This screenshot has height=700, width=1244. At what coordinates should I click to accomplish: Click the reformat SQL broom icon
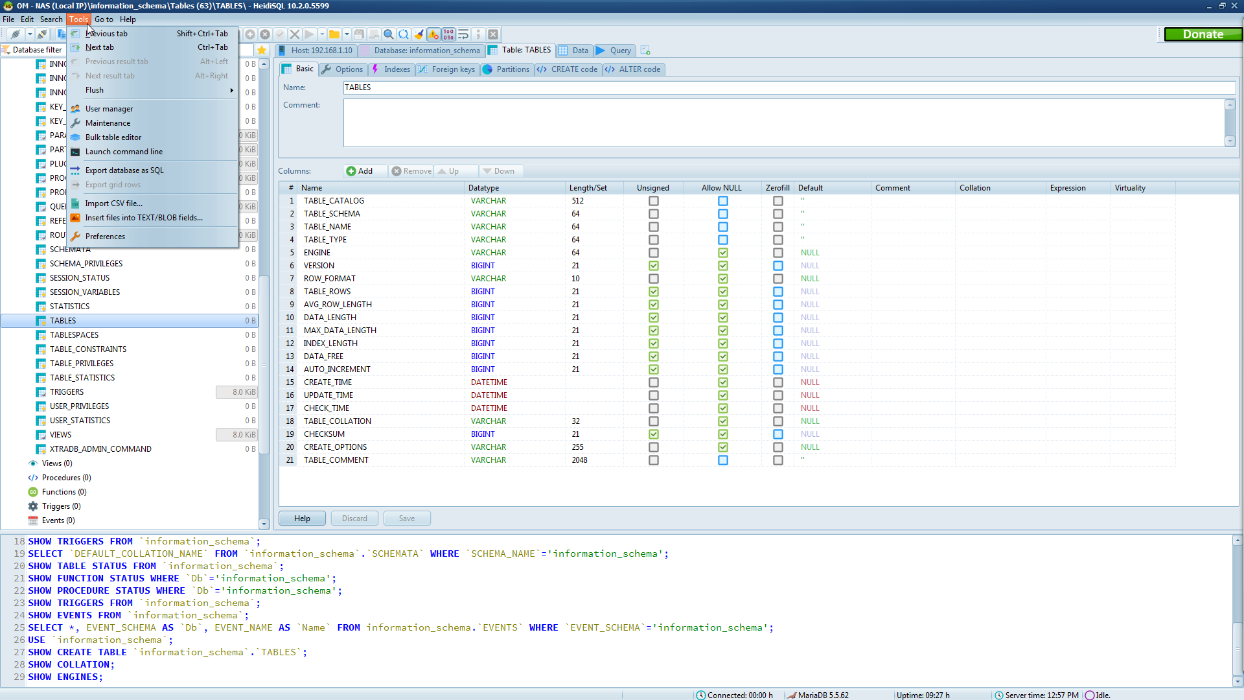(419, 34)
